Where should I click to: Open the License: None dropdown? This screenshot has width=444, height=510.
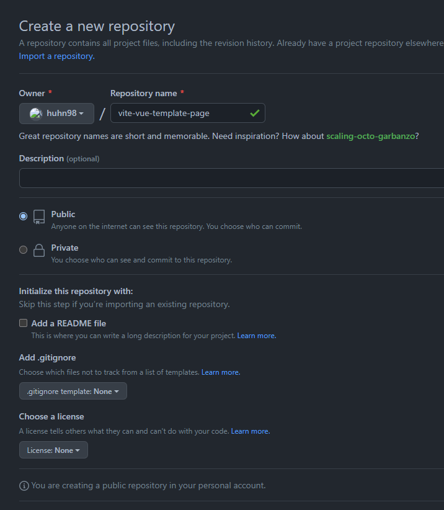coord(53,450)
